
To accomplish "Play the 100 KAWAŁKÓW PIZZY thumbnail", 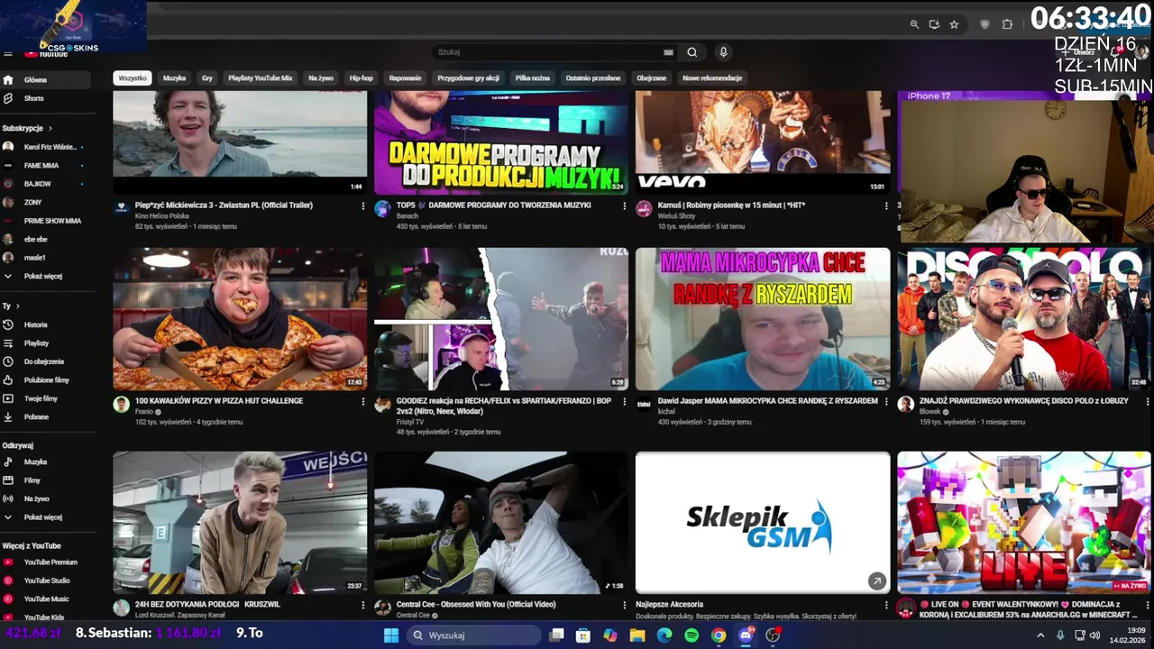I will 240,319.
